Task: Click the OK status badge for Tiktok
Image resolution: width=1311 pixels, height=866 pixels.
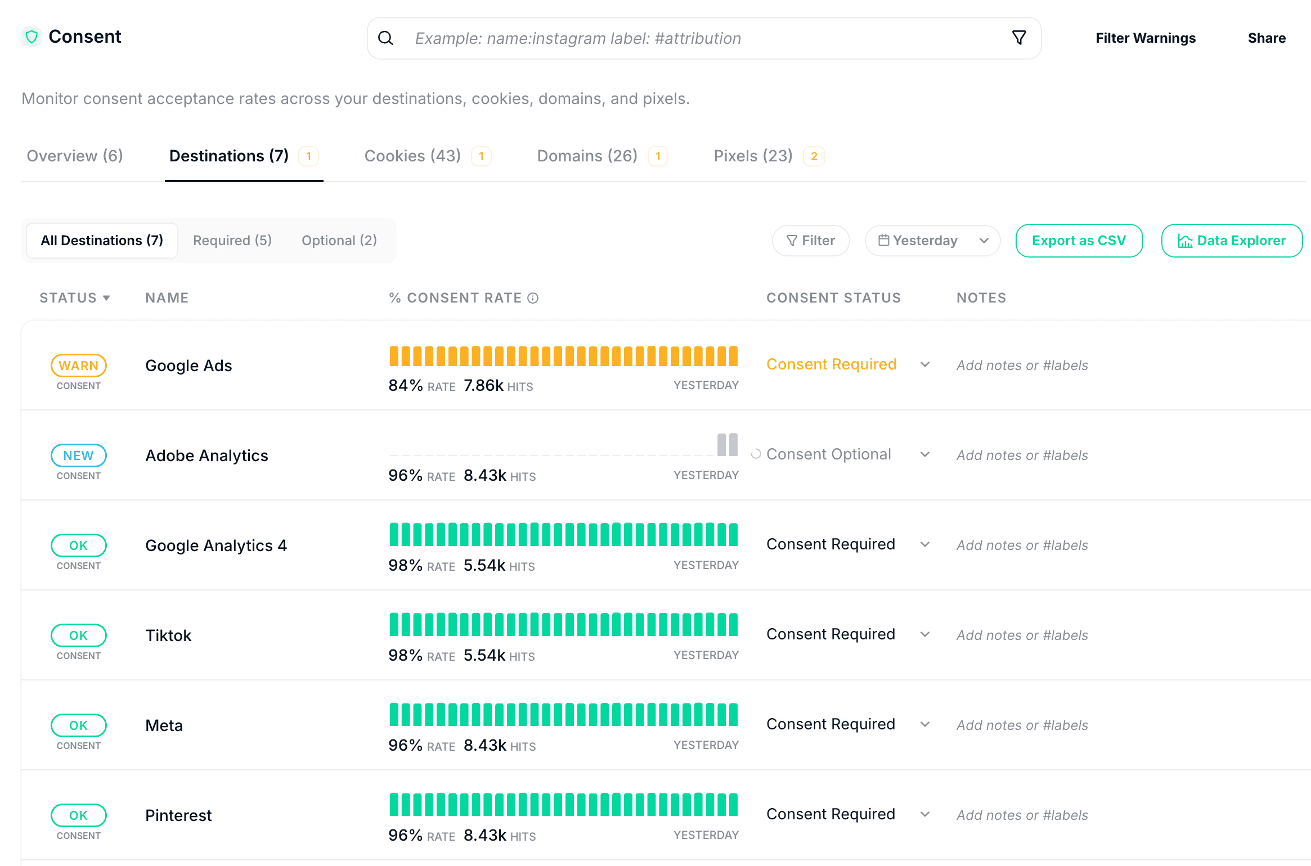Action: pos(78,635)
